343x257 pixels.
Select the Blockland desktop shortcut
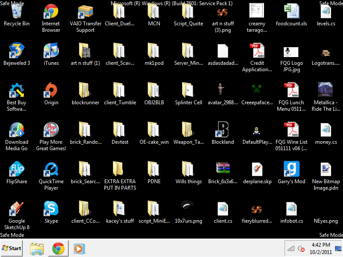223,130
